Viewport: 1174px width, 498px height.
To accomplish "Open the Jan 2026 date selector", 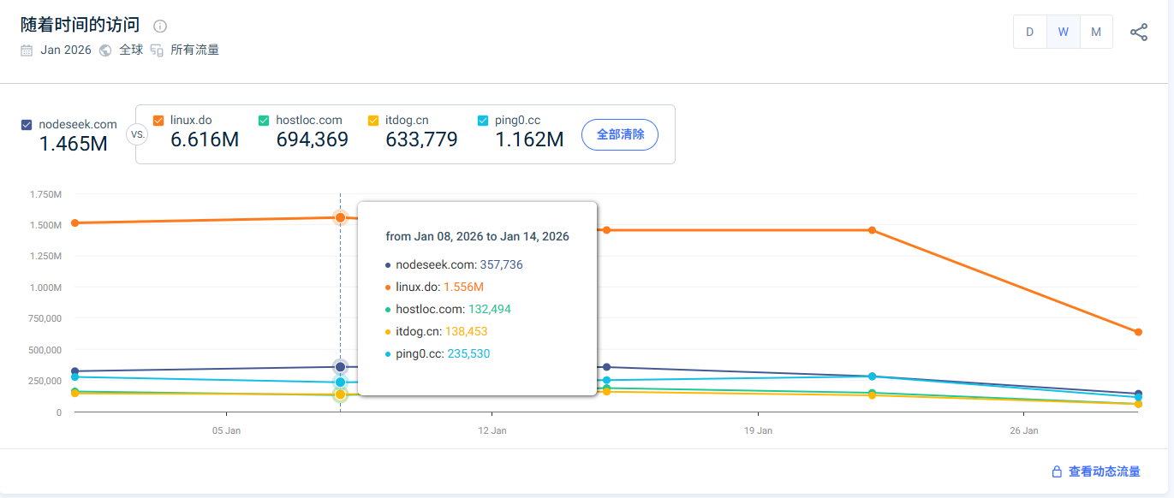I will point(66,50).
